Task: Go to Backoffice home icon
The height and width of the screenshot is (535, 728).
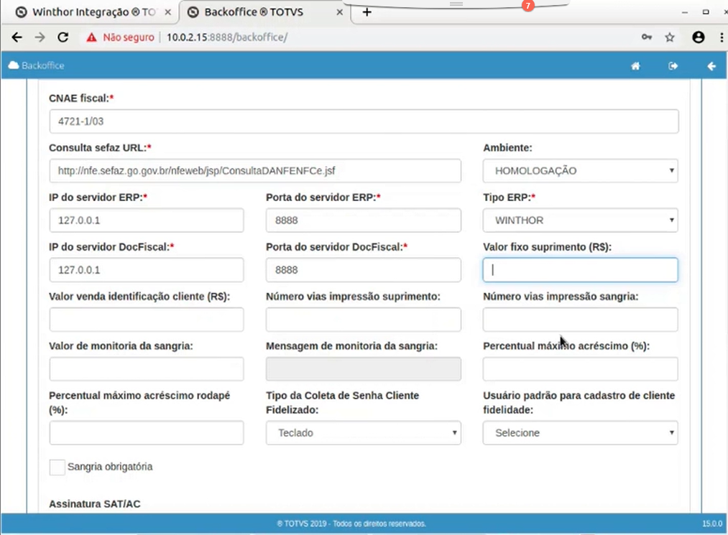Action: 635,66
